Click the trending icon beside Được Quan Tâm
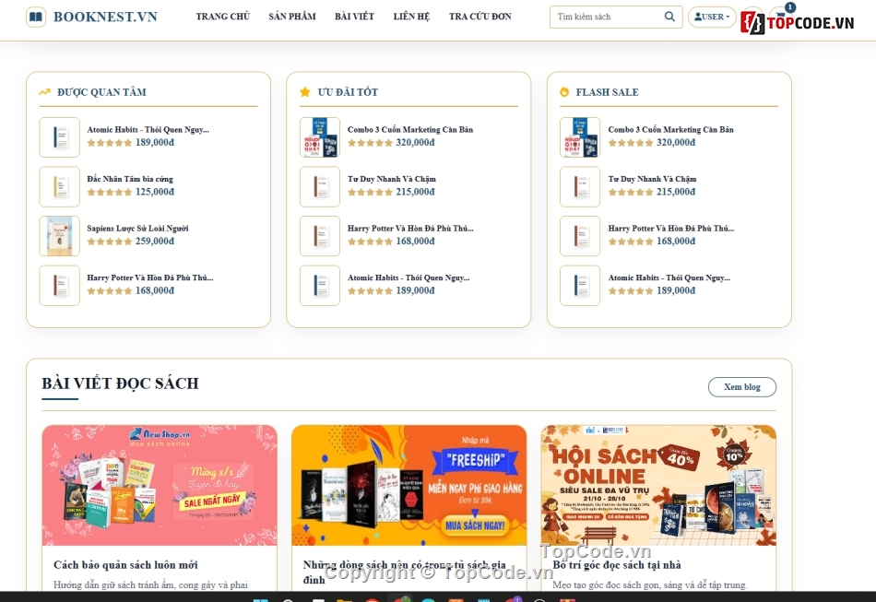 click(44, 92)
